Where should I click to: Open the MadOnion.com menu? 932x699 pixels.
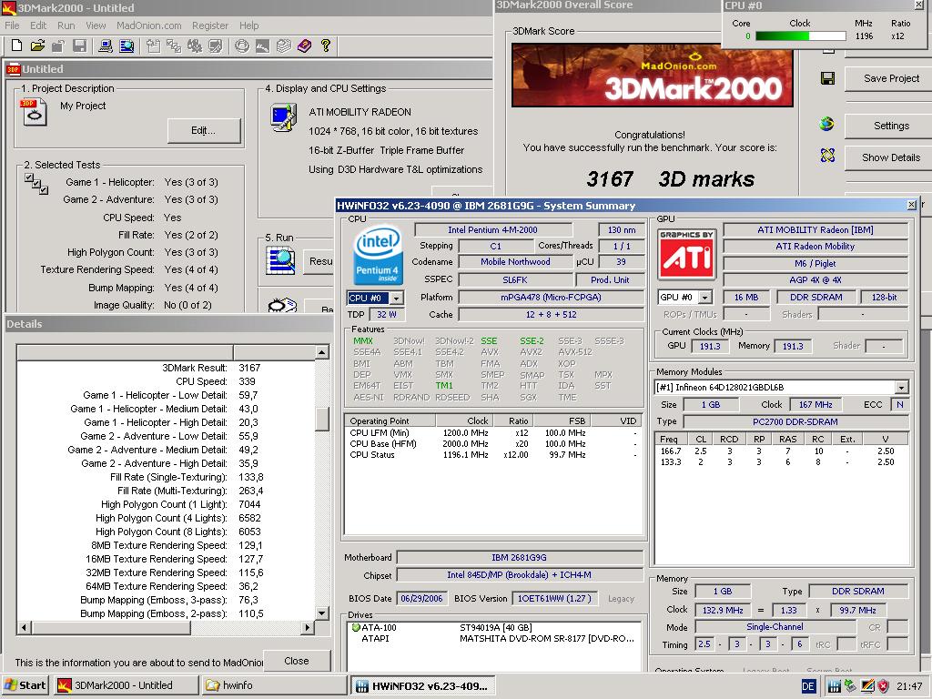coord(148,25)
